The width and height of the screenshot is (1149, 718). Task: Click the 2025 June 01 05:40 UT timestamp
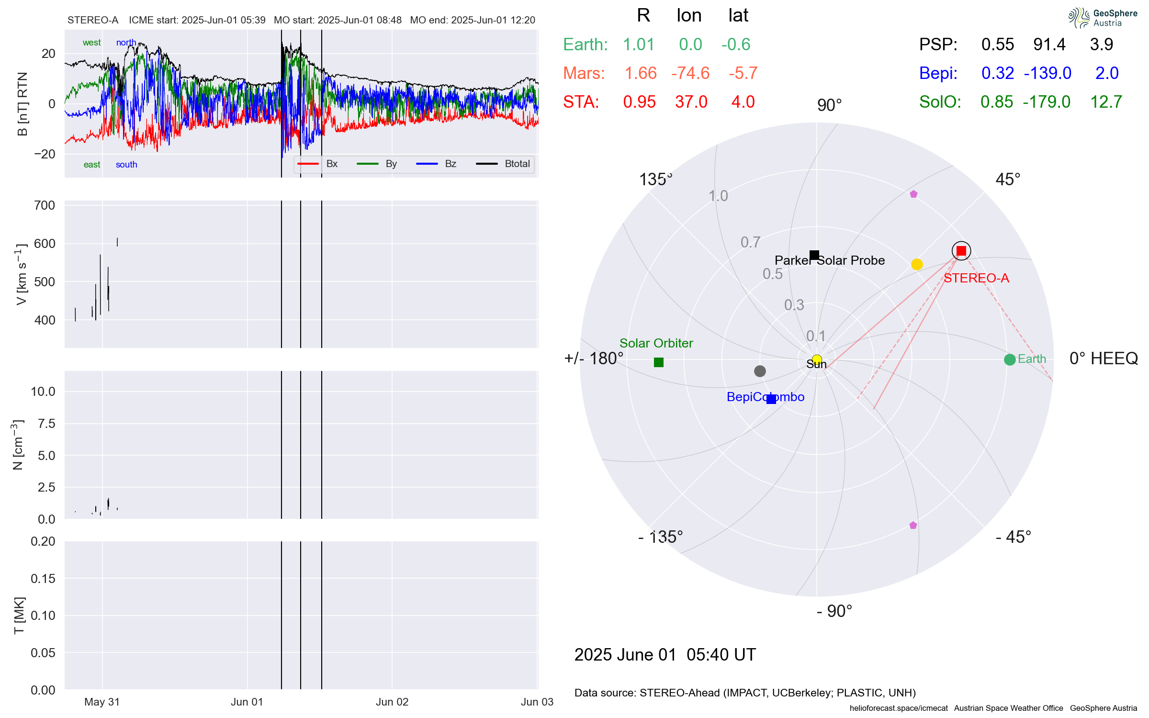point(665,654)
